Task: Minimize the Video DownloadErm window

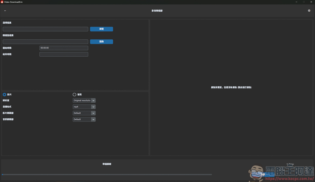Action: pos(296,2)
